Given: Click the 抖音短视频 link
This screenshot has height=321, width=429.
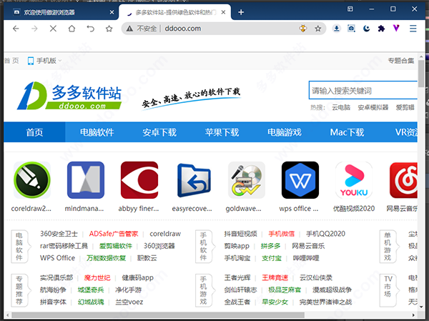Looking at the screenshot, I should [240, 234].
